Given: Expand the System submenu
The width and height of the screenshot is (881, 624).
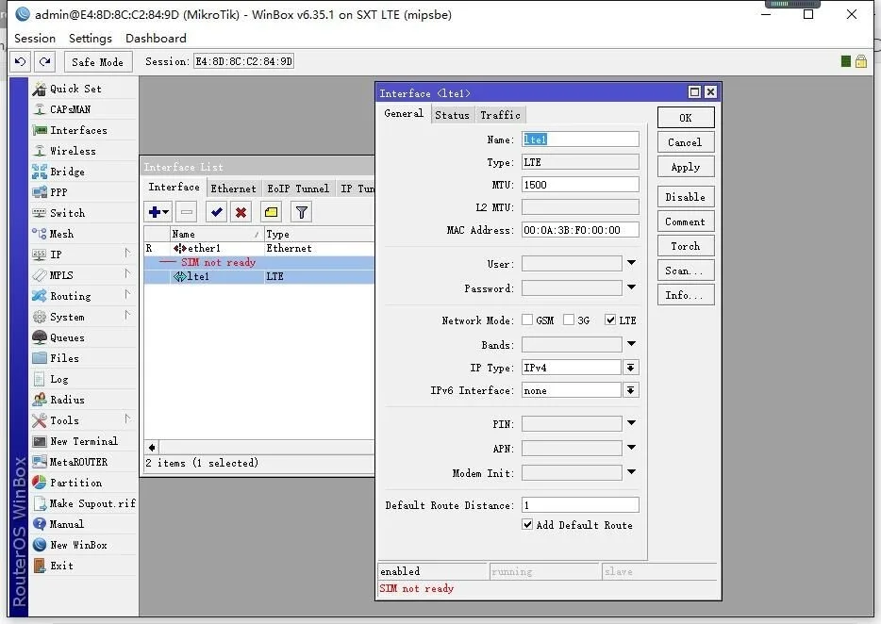Looking at the screenshot, I should click(127, 316).
